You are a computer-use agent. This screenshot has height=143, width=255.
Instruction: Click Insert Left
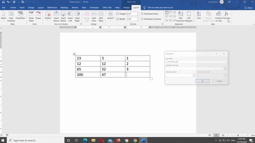coord(70,17)
